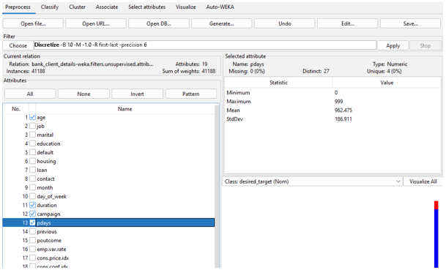Click the Discretize filter options field
This screenshot has height=278, width=446.
coord(205,45)
